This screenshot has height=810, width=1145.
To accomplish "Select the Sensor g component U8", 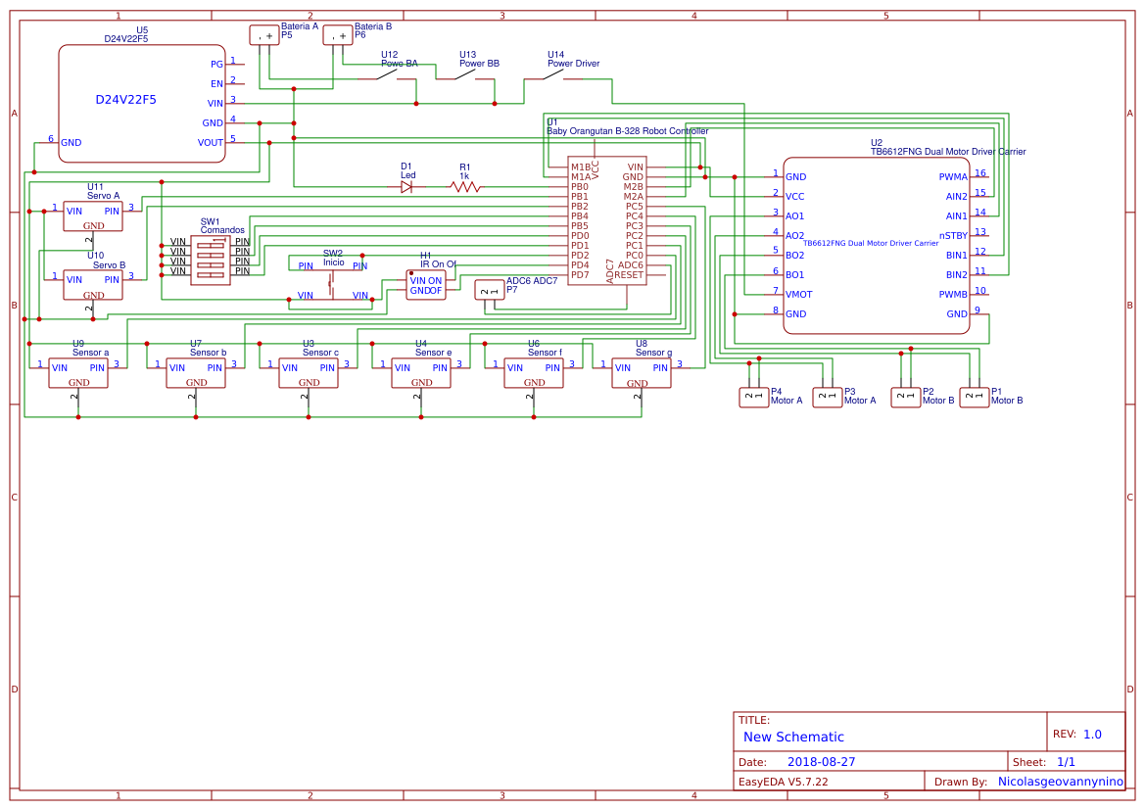I will click(642, 372).
